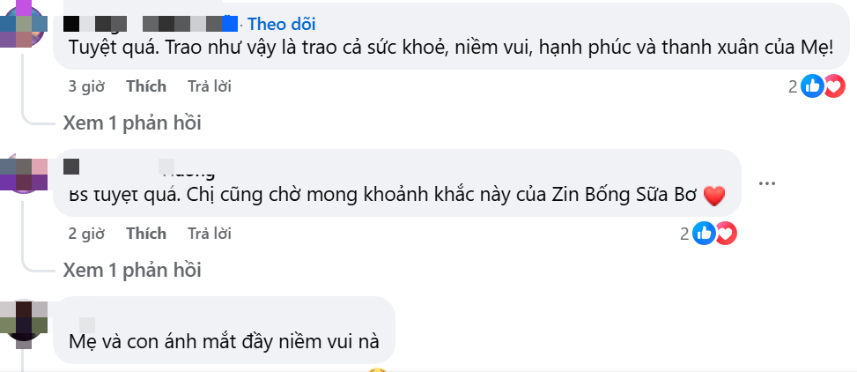Image resolution: width=857 pixels, height=372 pixels.
Task: Open reaction count 2 on first comment
Action: 793,86
